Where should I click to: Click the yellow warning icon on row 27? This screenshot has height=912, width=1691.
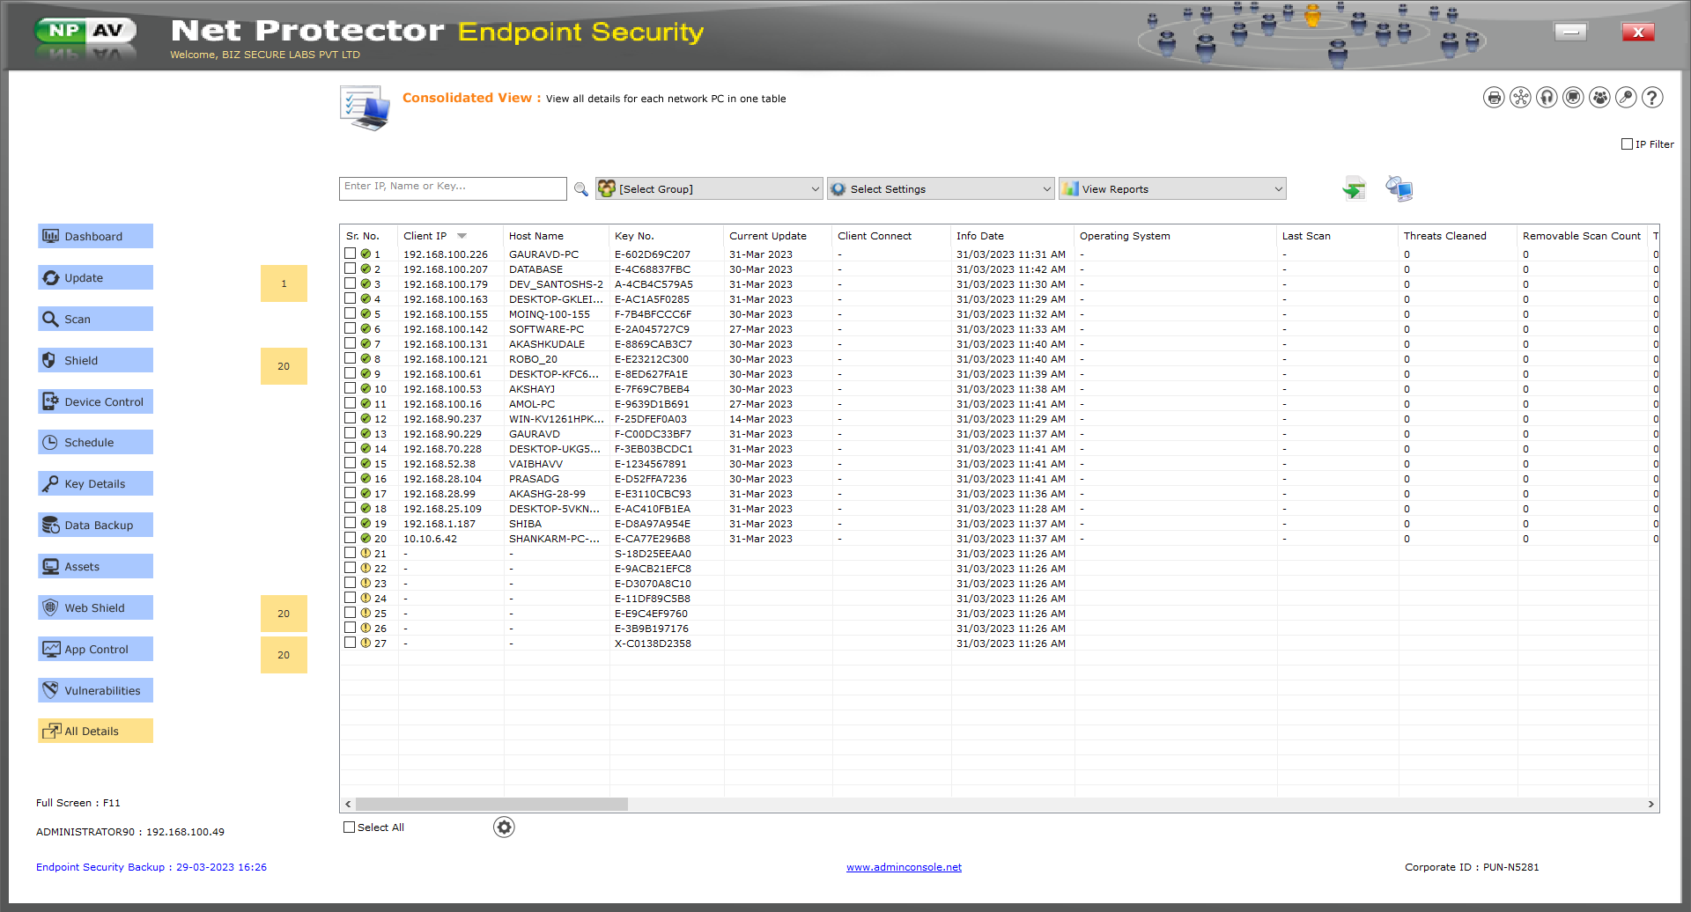tap(366, 644)
